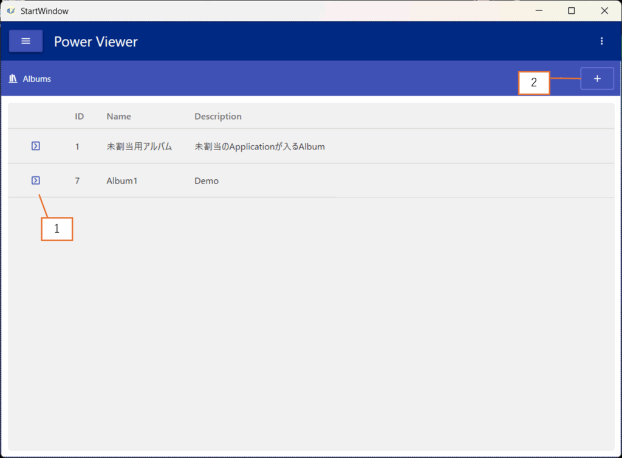
Task: Click the Albums library icon
Action: click(x=13, y=79)
